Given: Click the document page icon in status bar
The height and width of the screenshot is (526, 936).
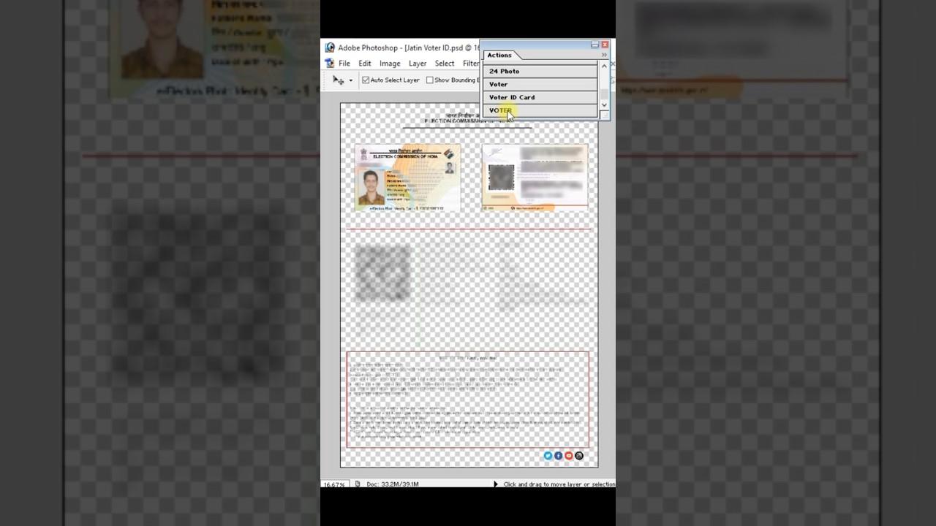Looking at the screenshot, I should tap(358, 484).
